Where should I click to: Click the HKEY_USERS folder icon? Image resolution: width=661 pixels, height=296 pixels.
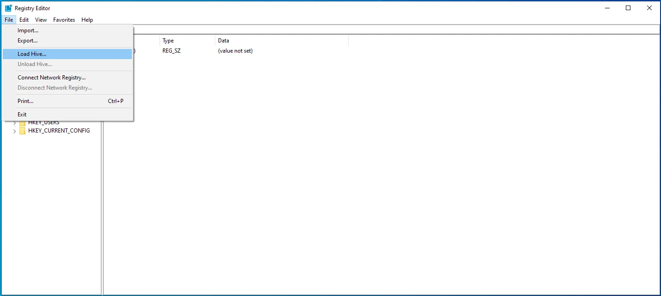tap(22, 123)
